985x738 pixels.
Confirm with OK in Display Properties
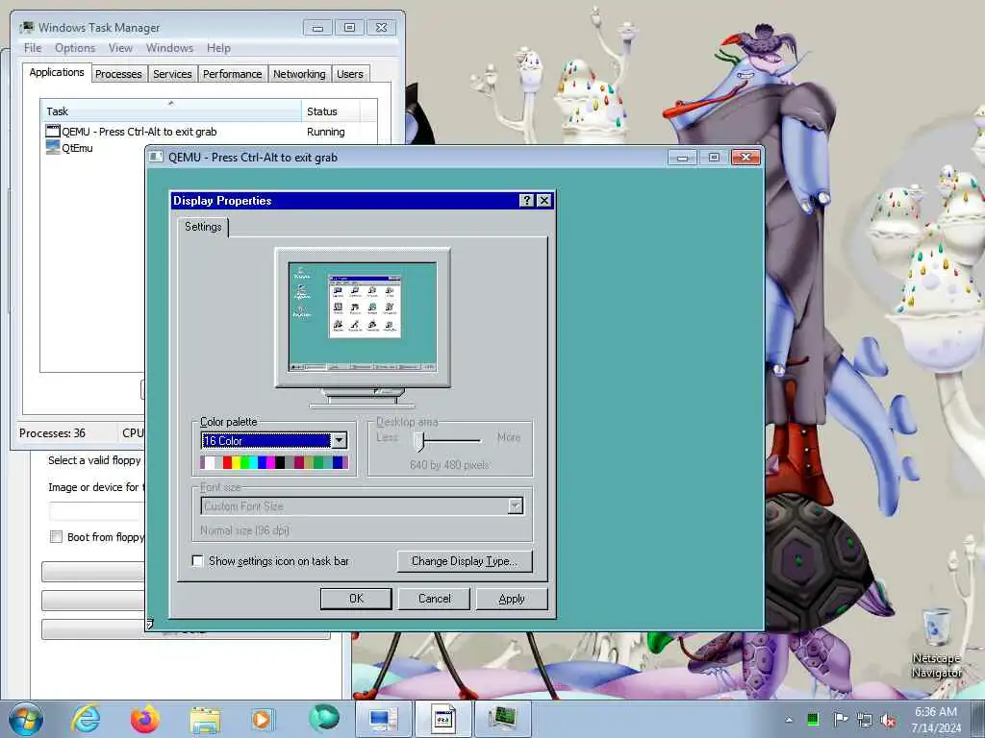coord(356,599)
